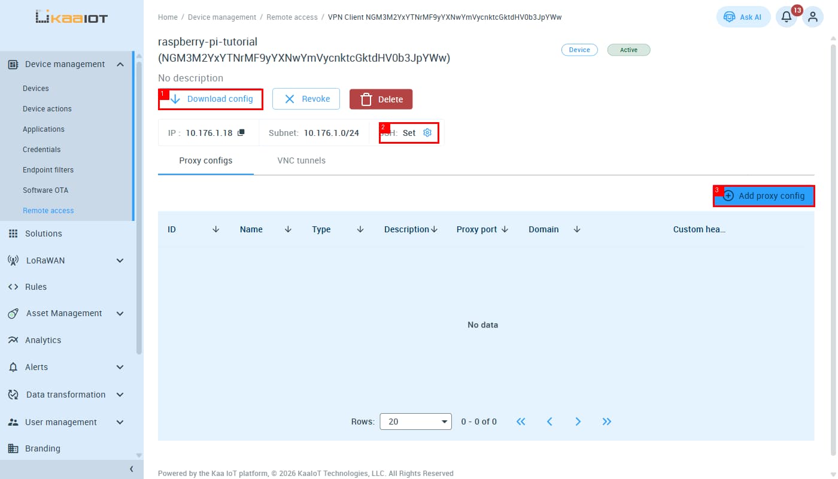This screenshot has width=838, height=479.
Task: Open Applications in the sidebar
Action: coord(44,129)
